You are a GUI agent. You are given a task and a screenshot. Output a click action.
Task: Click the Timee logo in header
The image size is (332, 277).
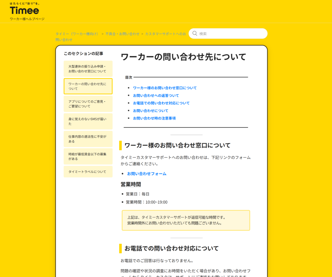click(24, 10)
